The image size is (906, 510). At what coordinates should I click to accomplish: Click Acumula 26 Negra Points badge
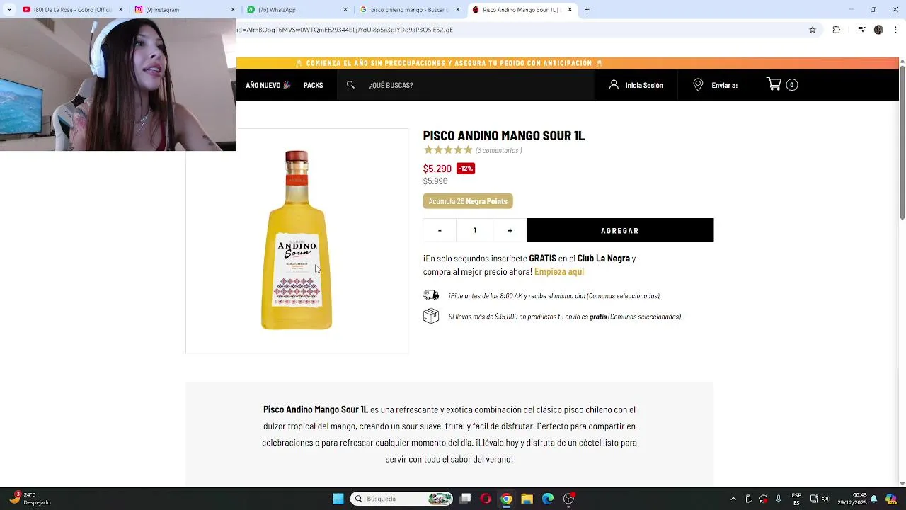coord(468,201)
